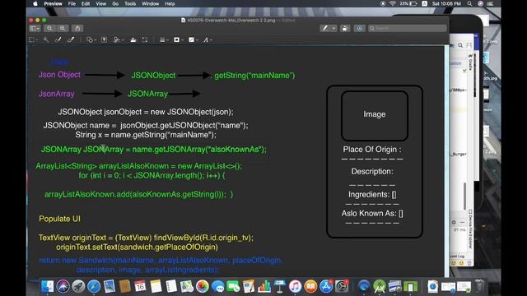Click the gear icon in background Android Studio panel
The image size is (527, 296).
click(x=454, y=222)
